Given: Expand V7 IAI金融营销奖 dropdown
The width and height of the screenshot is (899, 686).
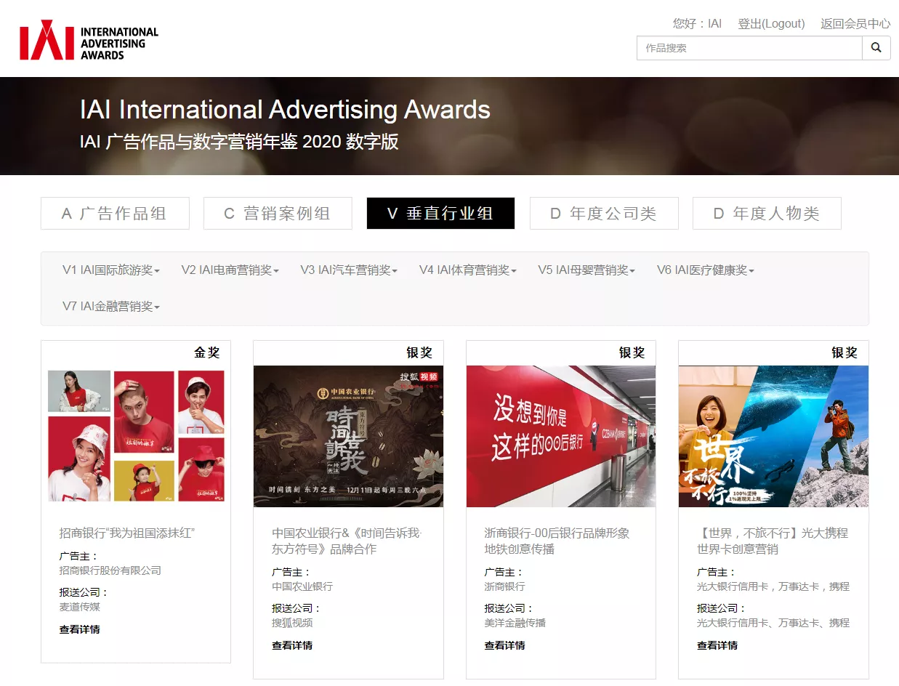Looking at the screenshot, I should pos(111,307).
